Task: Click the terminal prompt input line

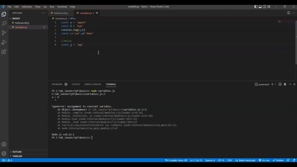Action: [72, 138]
